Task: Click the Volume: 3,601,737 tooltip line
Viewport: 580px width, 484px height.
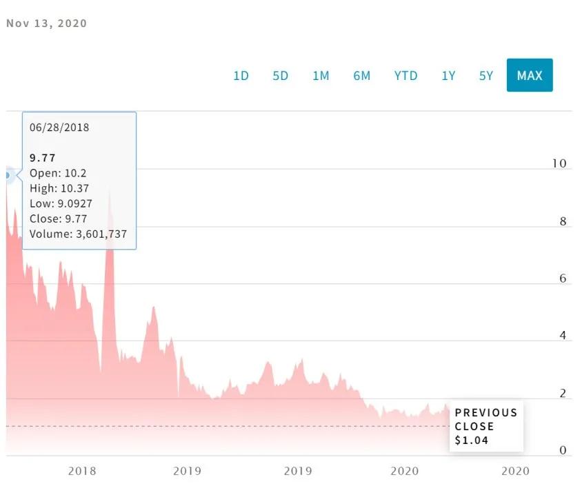Action: [x=78, y=234]
